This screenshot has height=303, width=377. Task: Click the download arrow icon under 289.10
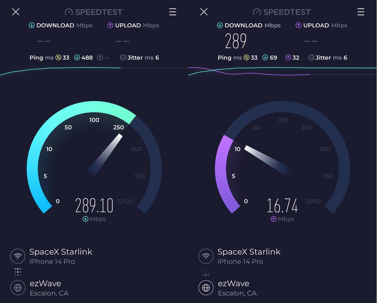[x=85, y=219]
